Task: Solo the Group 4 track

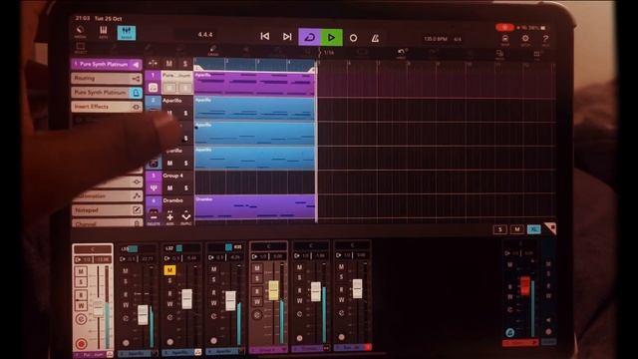Action: [x=185, y=187]
